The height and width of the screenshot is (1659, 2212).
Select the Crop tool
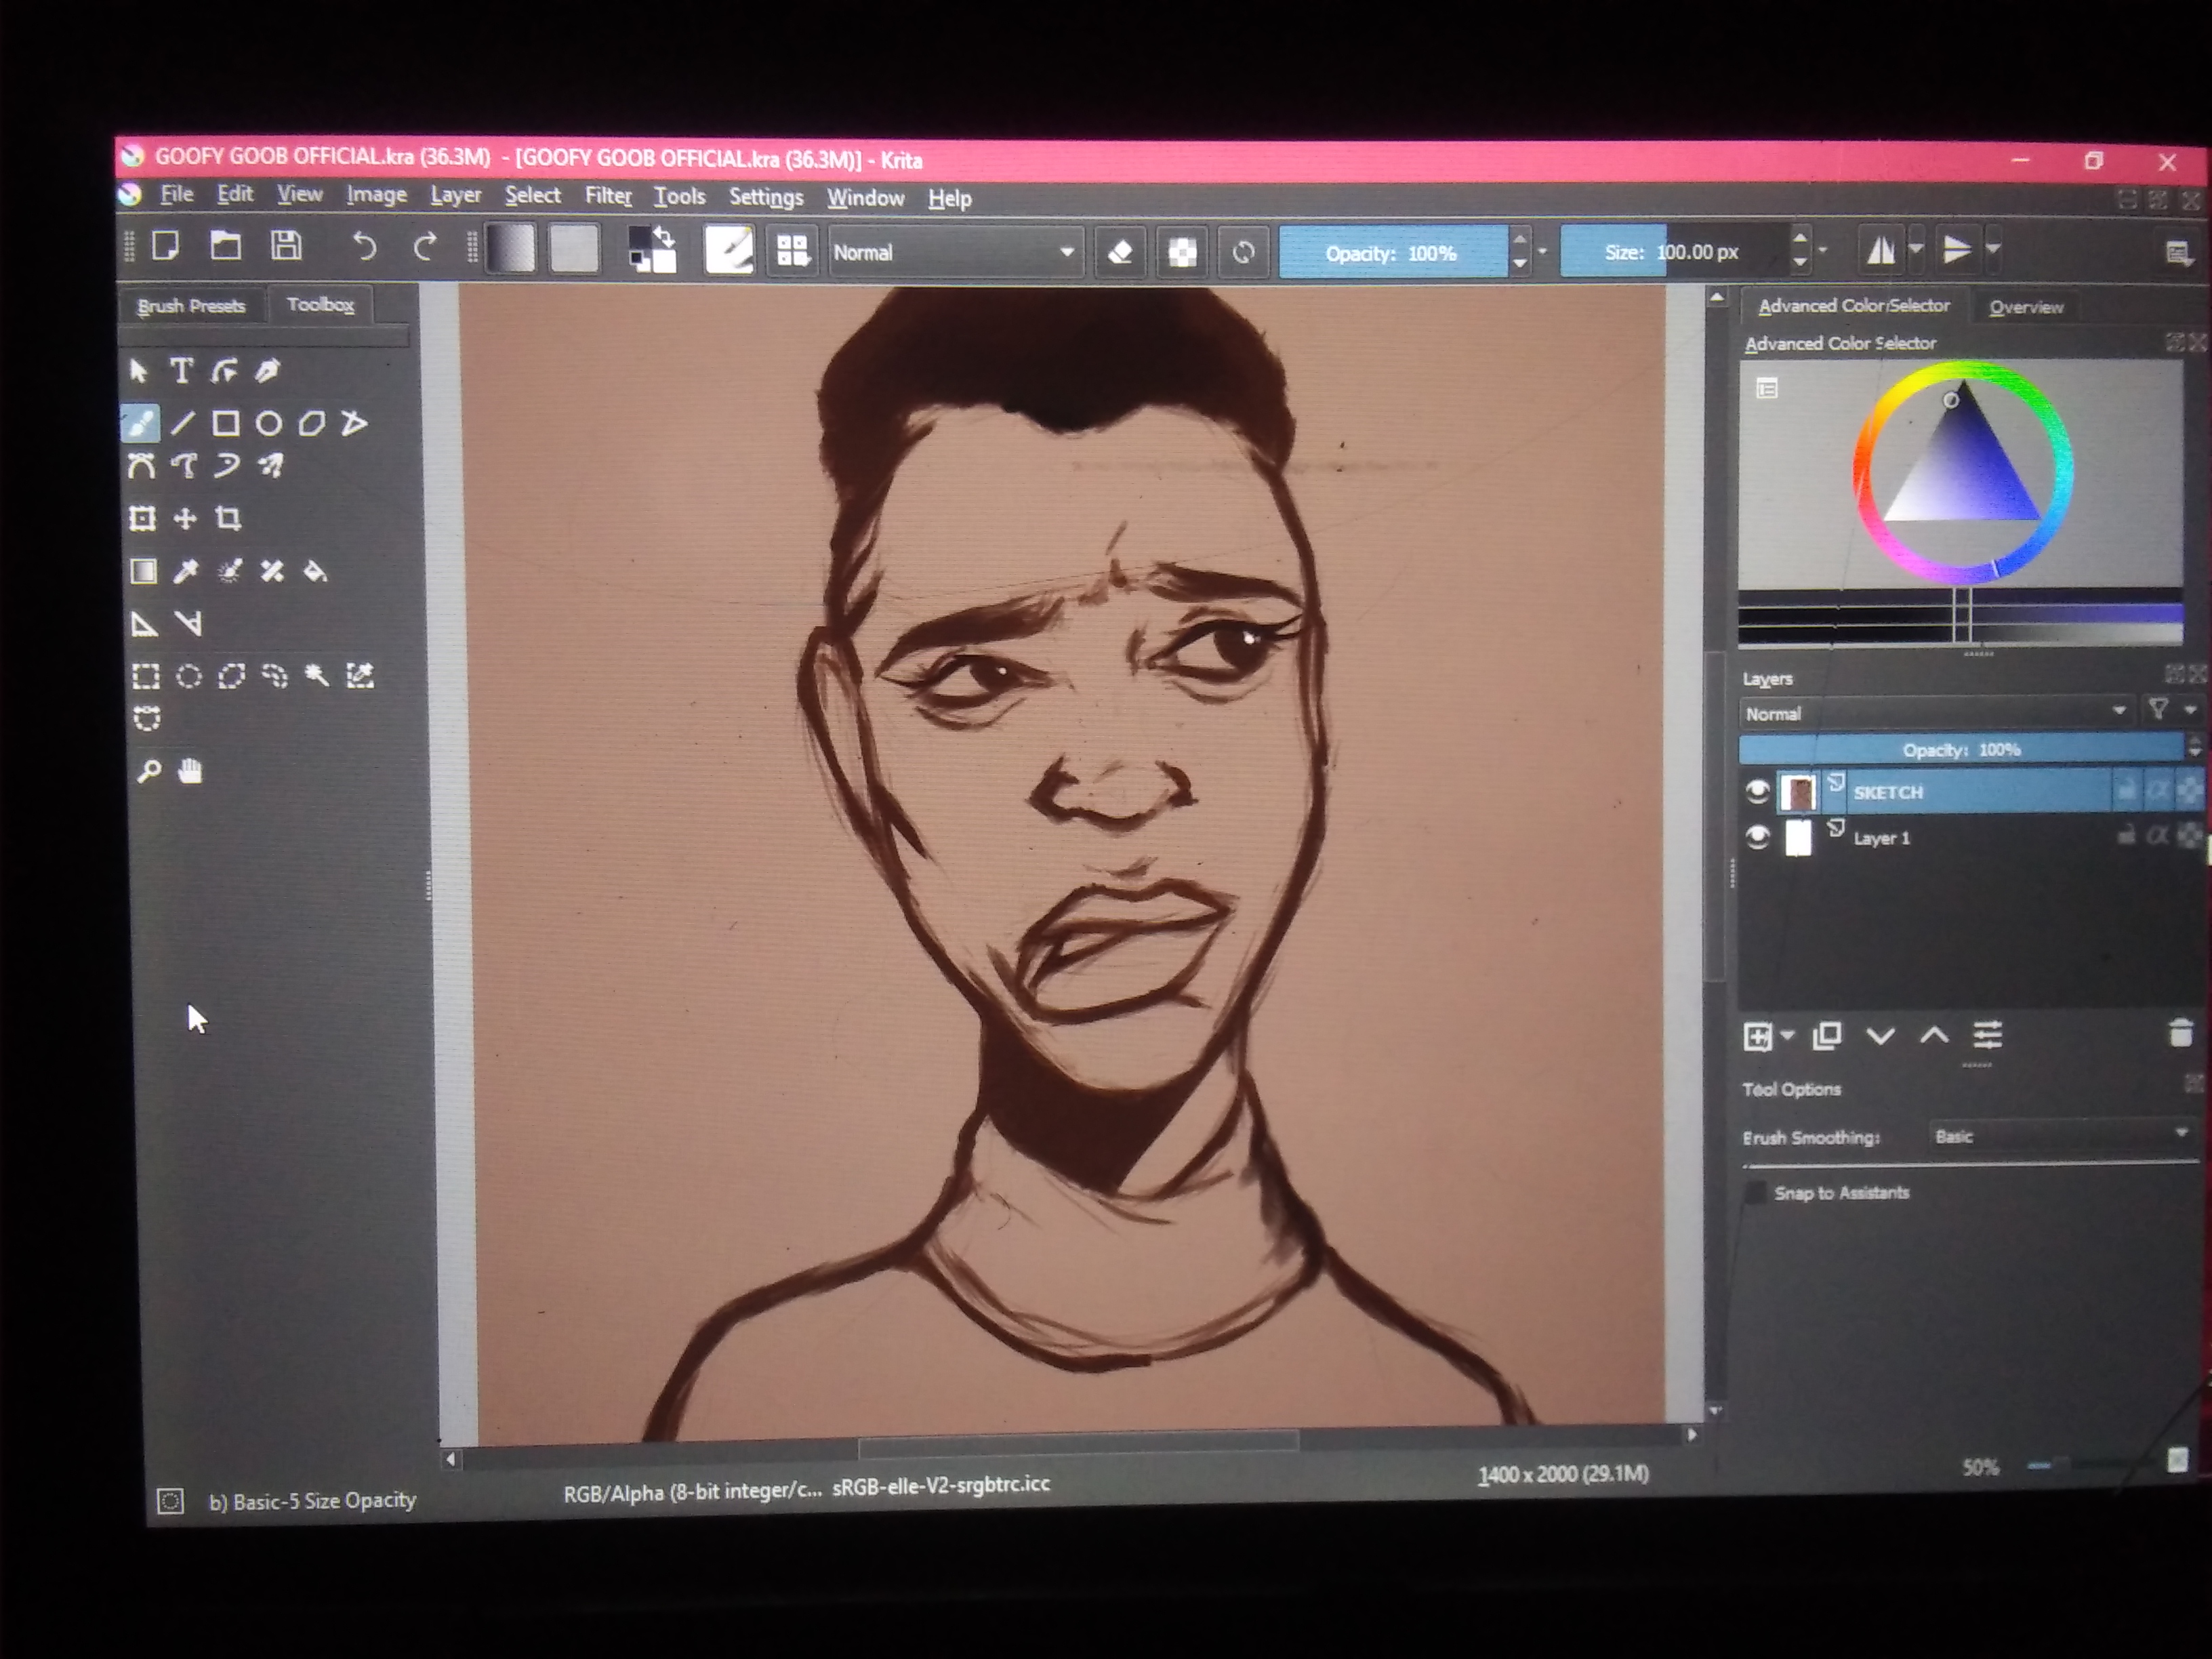click(229, 518)
